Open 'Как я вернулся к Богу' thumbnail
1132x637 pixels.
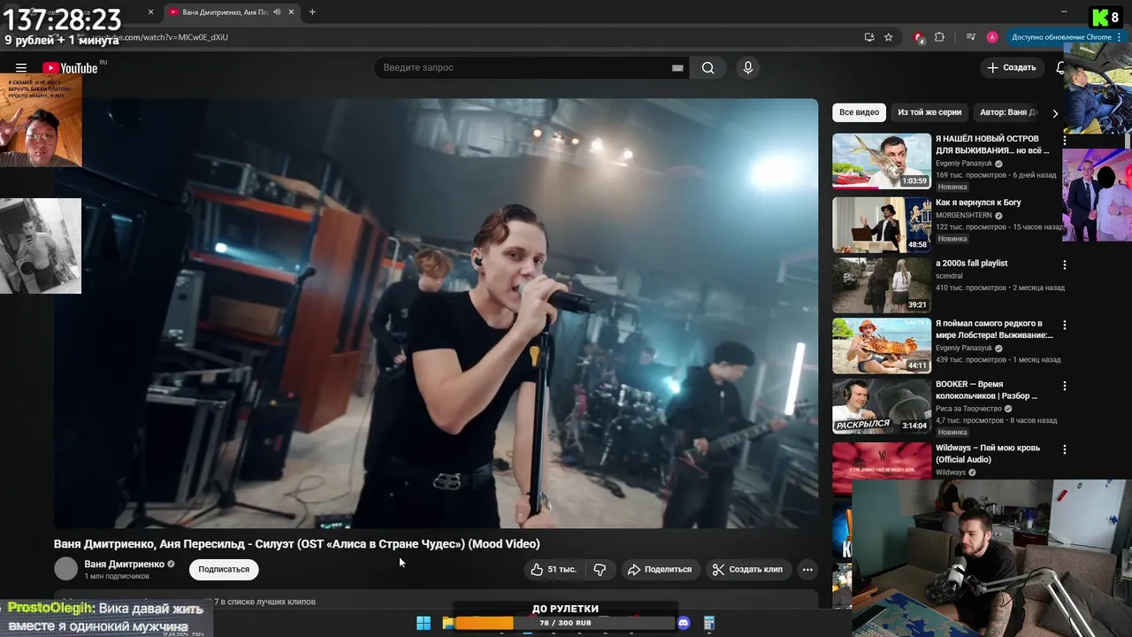pyautogui.click(x=882, y=225)
